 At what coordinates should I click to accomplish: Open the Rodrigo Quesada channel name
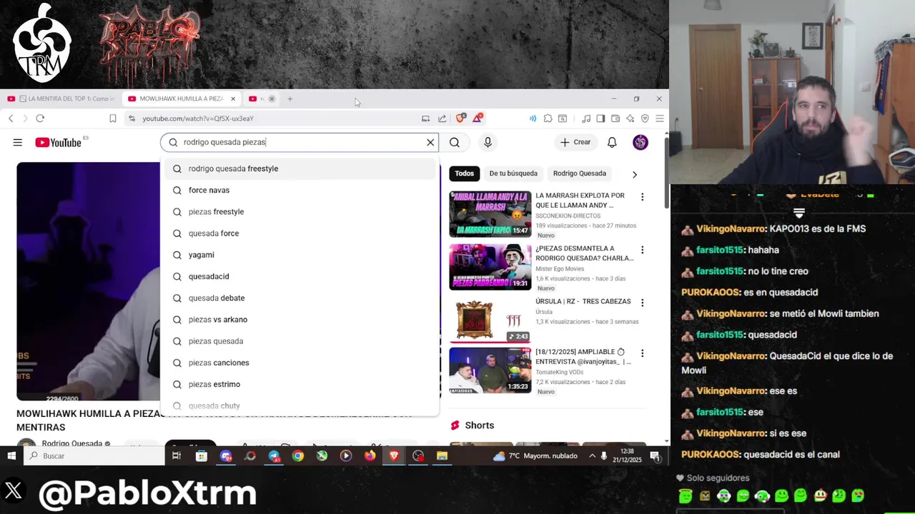coord(71,443)
